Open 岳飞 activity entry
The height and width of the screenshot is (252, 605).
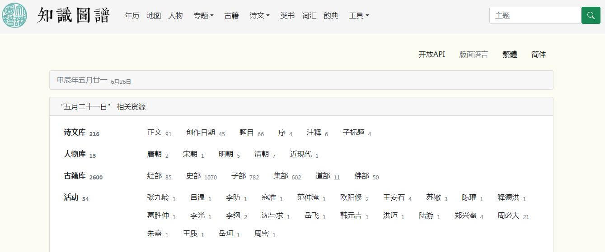[312, 215]
